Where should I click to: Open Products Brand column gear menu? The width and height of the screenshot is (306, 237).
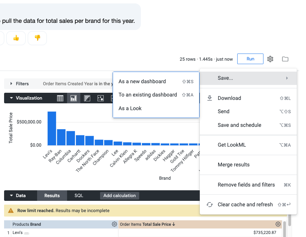[114, 224]
